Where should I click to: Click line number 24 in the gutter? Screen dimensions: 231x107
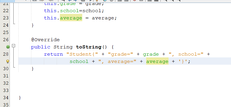pyautogui.click(x=6, y=25)
